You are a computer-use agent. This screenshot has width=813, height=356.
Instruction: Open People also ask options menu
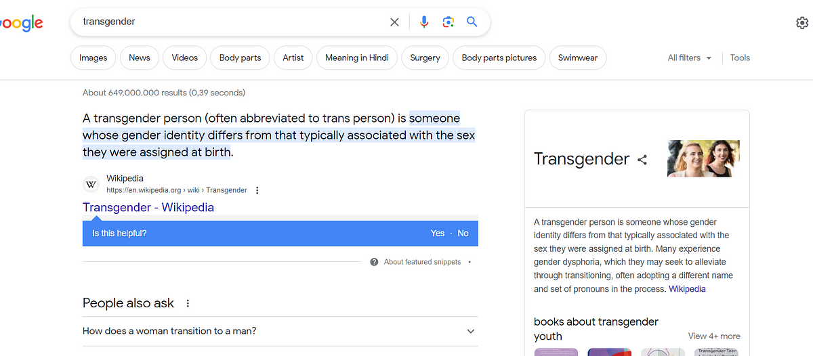(x=188, y=303)
